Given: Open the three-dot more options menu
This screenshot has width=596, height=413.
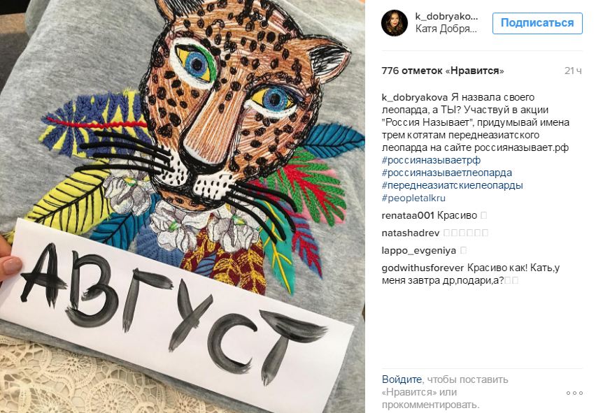Looking at the screenshot, I should point(574,393).
